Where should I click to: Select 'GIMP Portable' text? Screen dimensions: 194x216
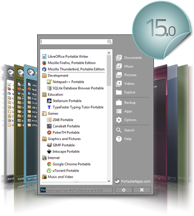[x=63, y=145]
